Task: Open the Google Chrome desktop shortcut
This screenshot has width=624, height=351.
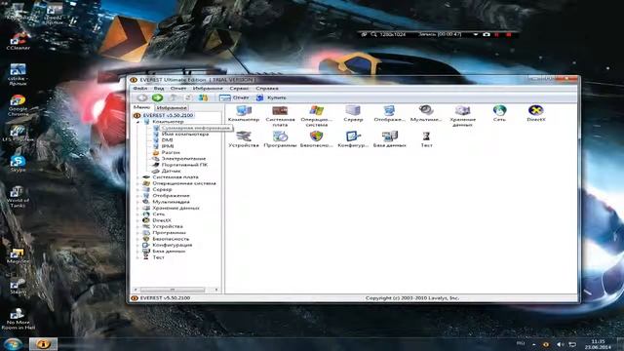Action: (x=18, y=105)
